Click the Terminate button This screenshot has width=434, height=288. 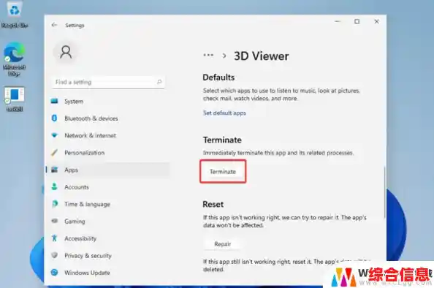coord(223,172)
